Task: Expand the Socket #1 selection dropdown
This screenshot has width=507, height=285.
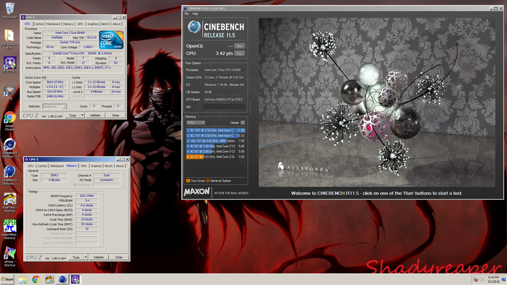Action: point(65,106)
